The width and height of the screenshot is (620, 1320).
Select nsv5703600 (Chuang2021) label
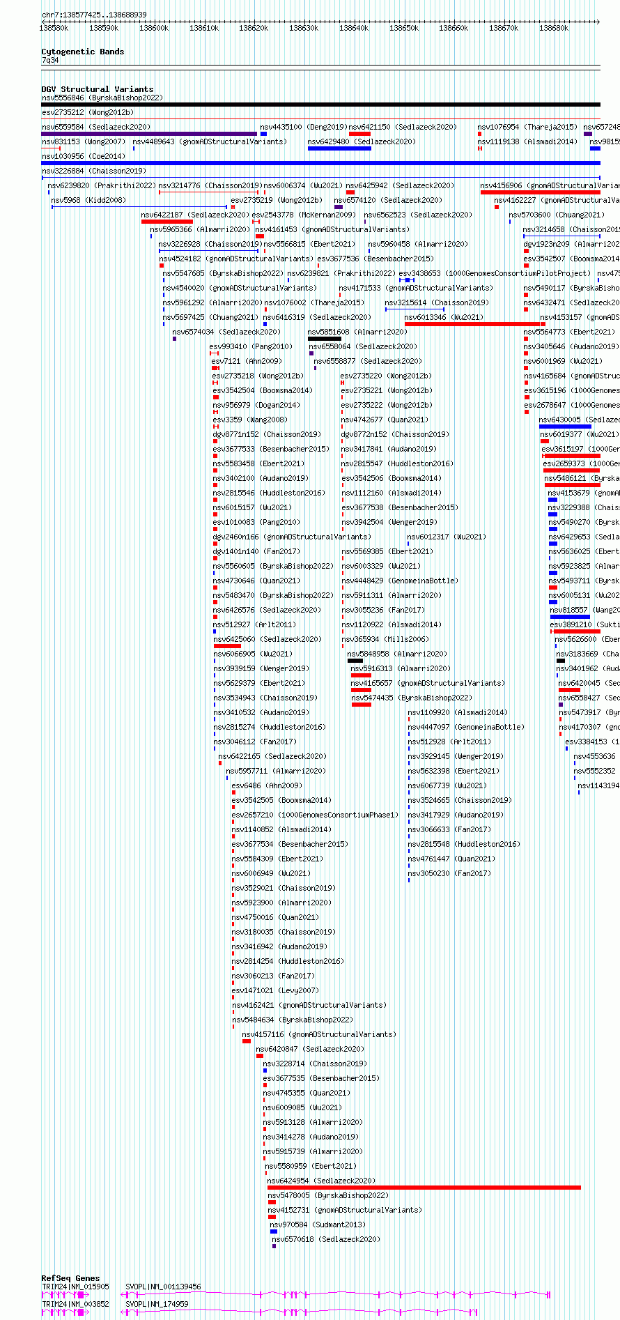(557, 215)
